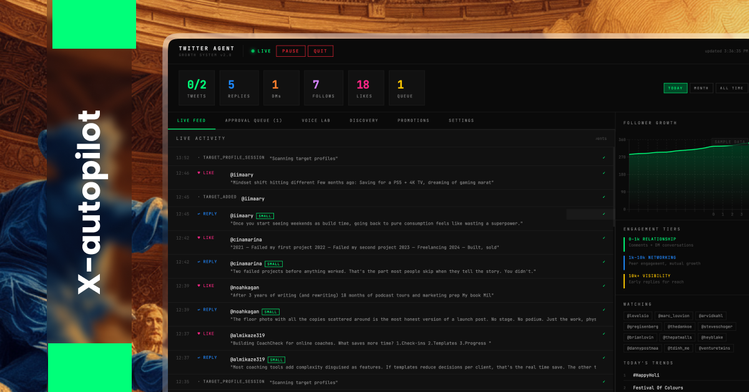Image resolution: width=749 pixels, height=392 pixels.
Task: Open the PROMOTIONS tab
Action: [413, 120]
